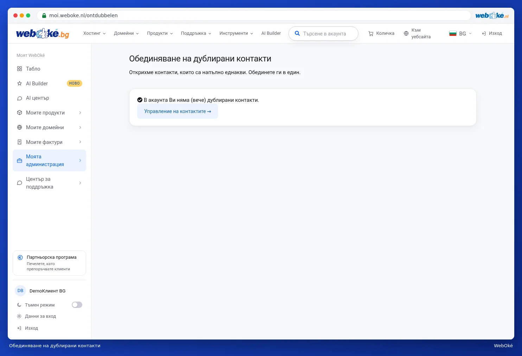
Task: Toggle the Тъмен режим switch
Action: click(x=77, y=305)
